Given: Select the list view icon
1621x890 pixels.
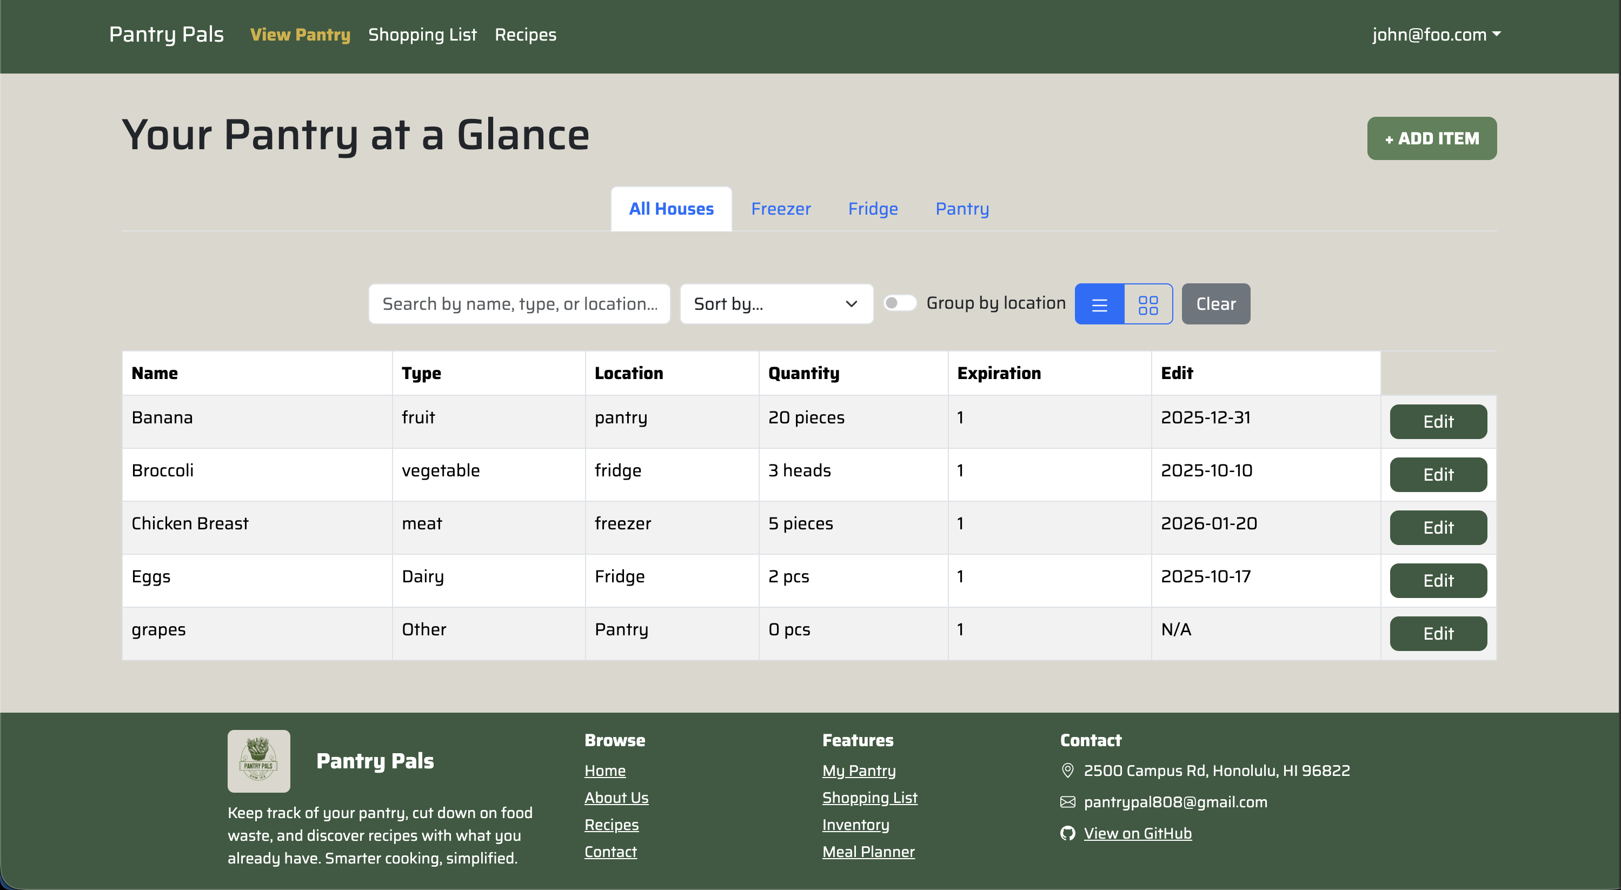Looking at the screenshot, I should click(x=1099, y=304).
